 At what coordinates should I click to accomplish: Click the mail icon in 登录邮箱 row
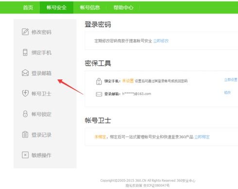[x=99, y=94]
